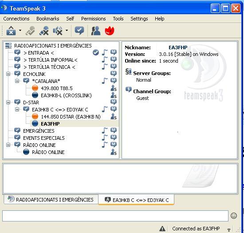244x233 pixels.
Task: Open the Contacts toolbar icon
Action: click(96, 31)
